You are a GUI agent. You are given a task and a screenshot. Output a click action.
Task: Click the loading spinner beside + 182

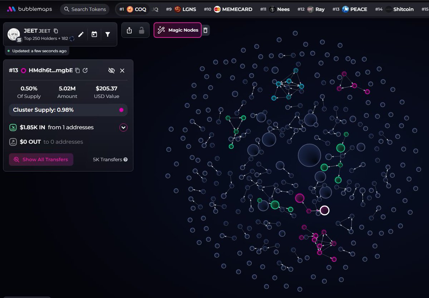[72, 38]
